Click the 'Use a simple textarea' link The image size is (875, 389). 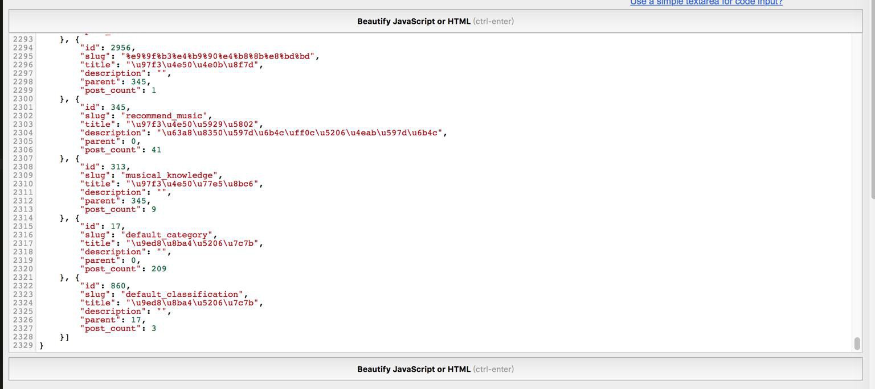(x=706, y=3)
